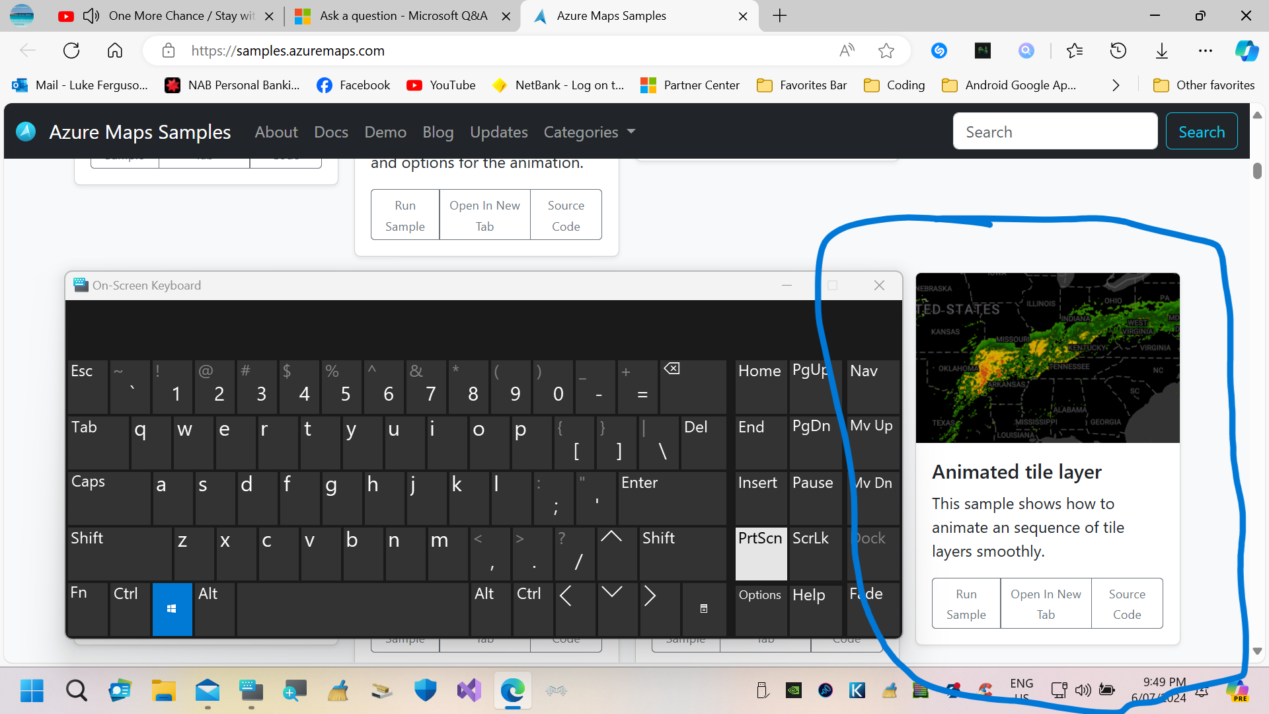The width and height of the screenshot is (1269, 714).
Task: Open the Demo nav link
Action: (x=385, y=132)
